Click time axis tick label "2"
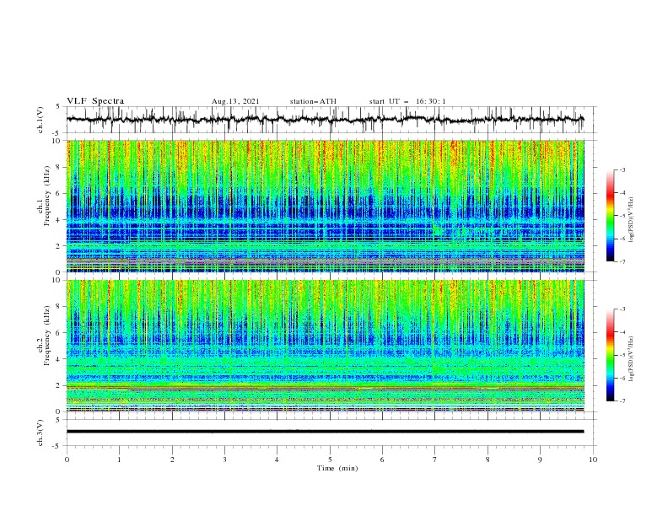 pyautogui.click(x=172, y=460)
